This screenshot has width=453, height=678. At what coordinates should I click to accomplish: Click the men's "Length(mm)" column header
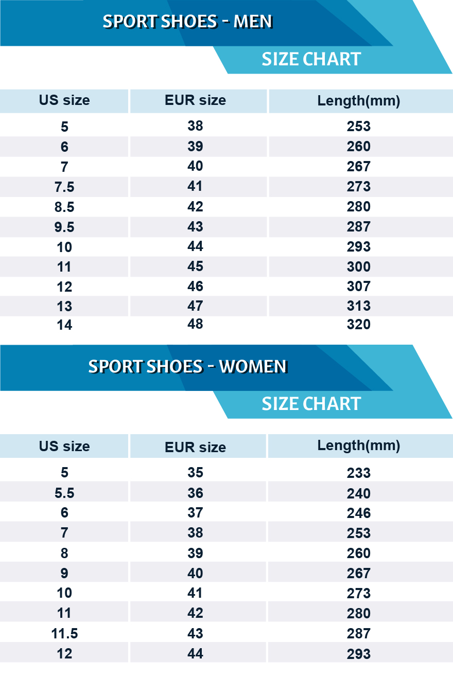click(x=359, y=101)
